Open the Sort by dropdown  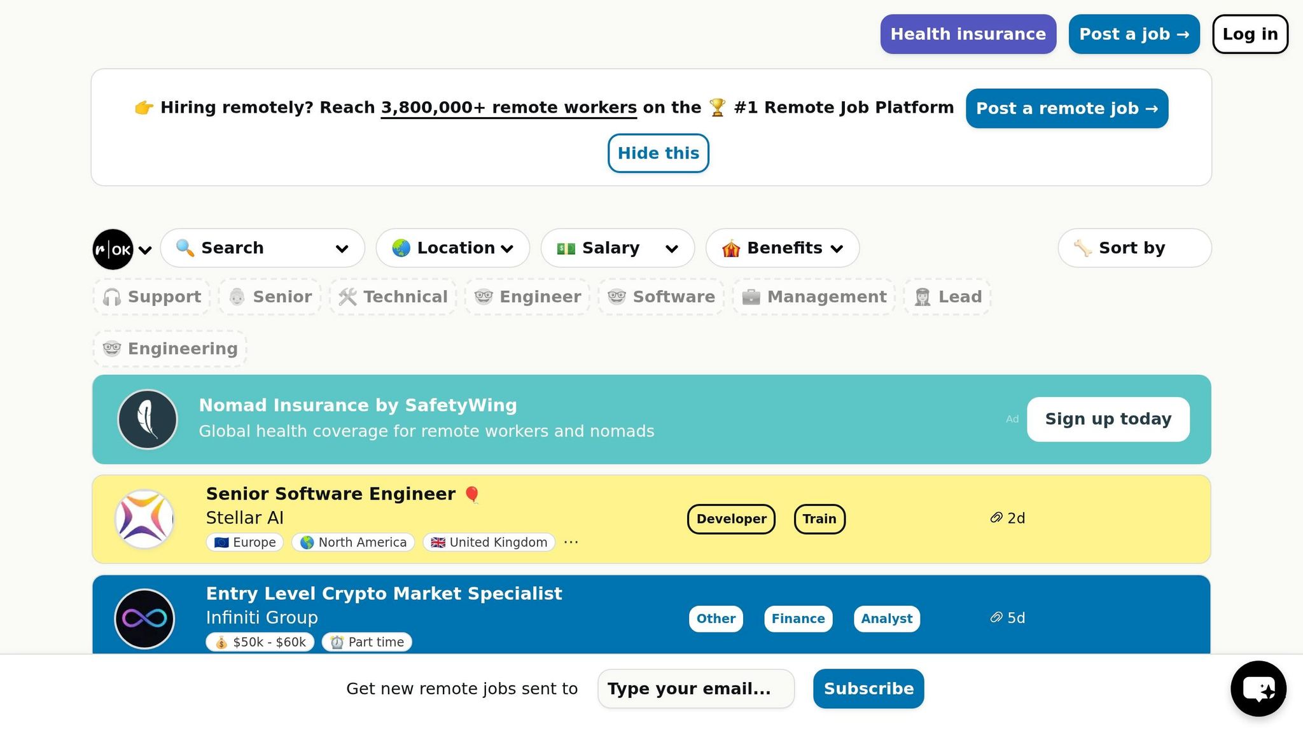(1134, 248)
